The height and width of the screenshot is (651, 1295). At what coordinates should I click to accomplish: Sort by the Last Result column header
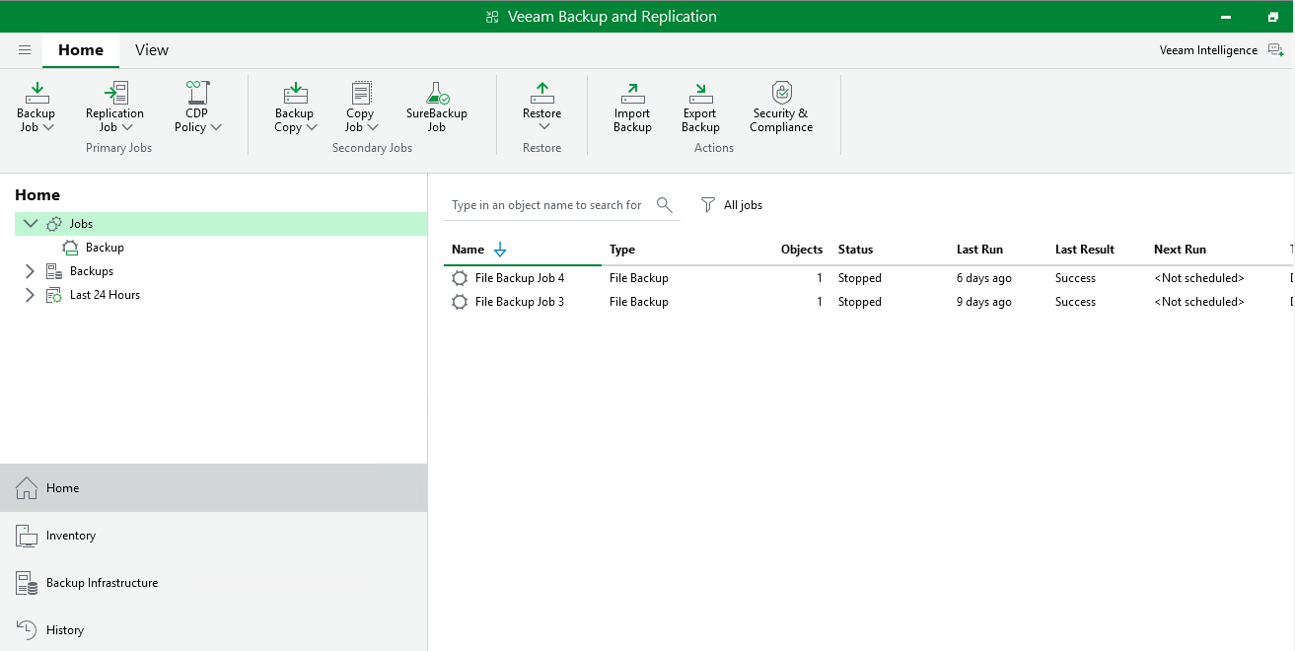pyautogui.click(x=1085, y=250)
